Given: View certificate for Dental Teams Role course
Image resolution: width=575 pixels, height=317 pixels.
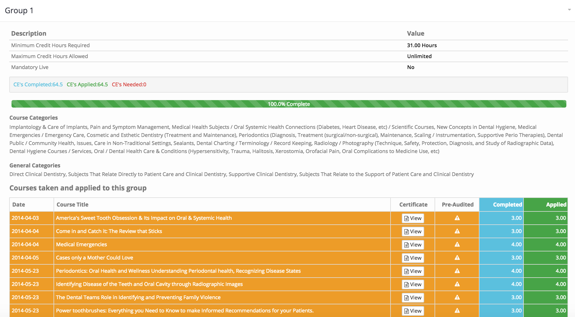Looking at the screenshot, I should click(413, 298).
